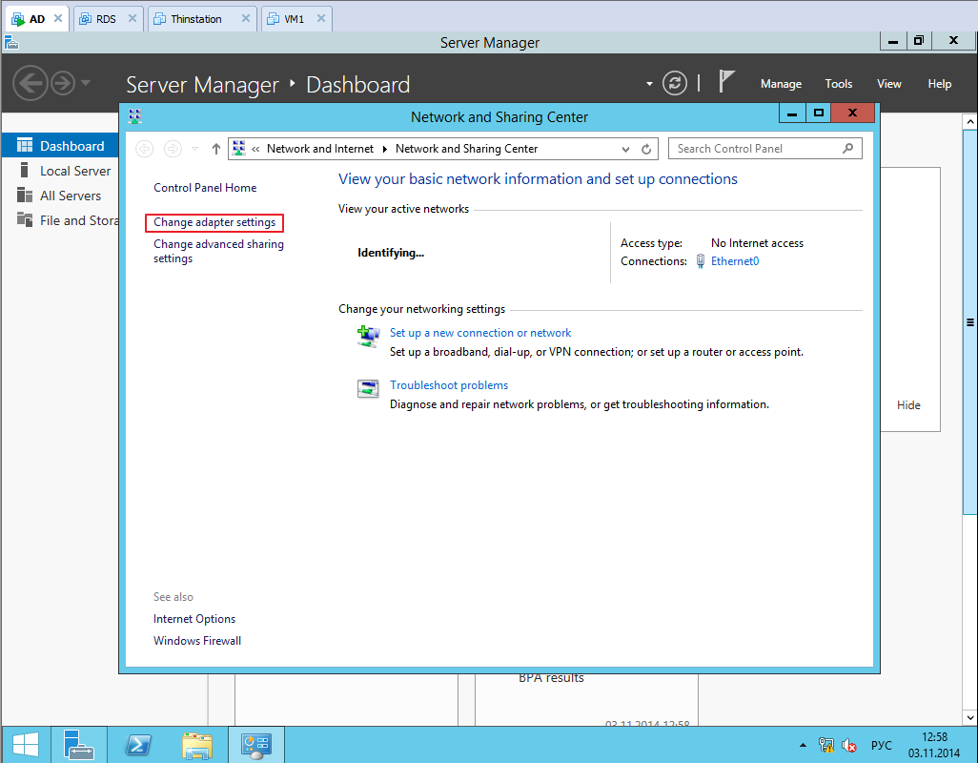This screenshot has width=978, height=763.
Task: Expand the breadcrumb arrow after Network and Internet
Action: pos(385,149)
